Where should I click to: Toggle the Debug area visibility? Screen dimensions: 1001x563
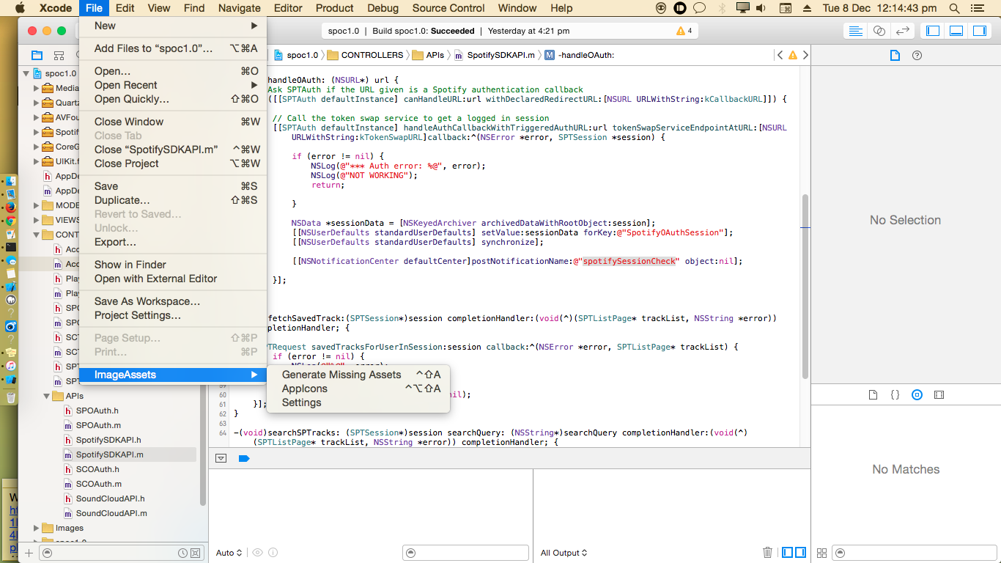tap(956, 31)
